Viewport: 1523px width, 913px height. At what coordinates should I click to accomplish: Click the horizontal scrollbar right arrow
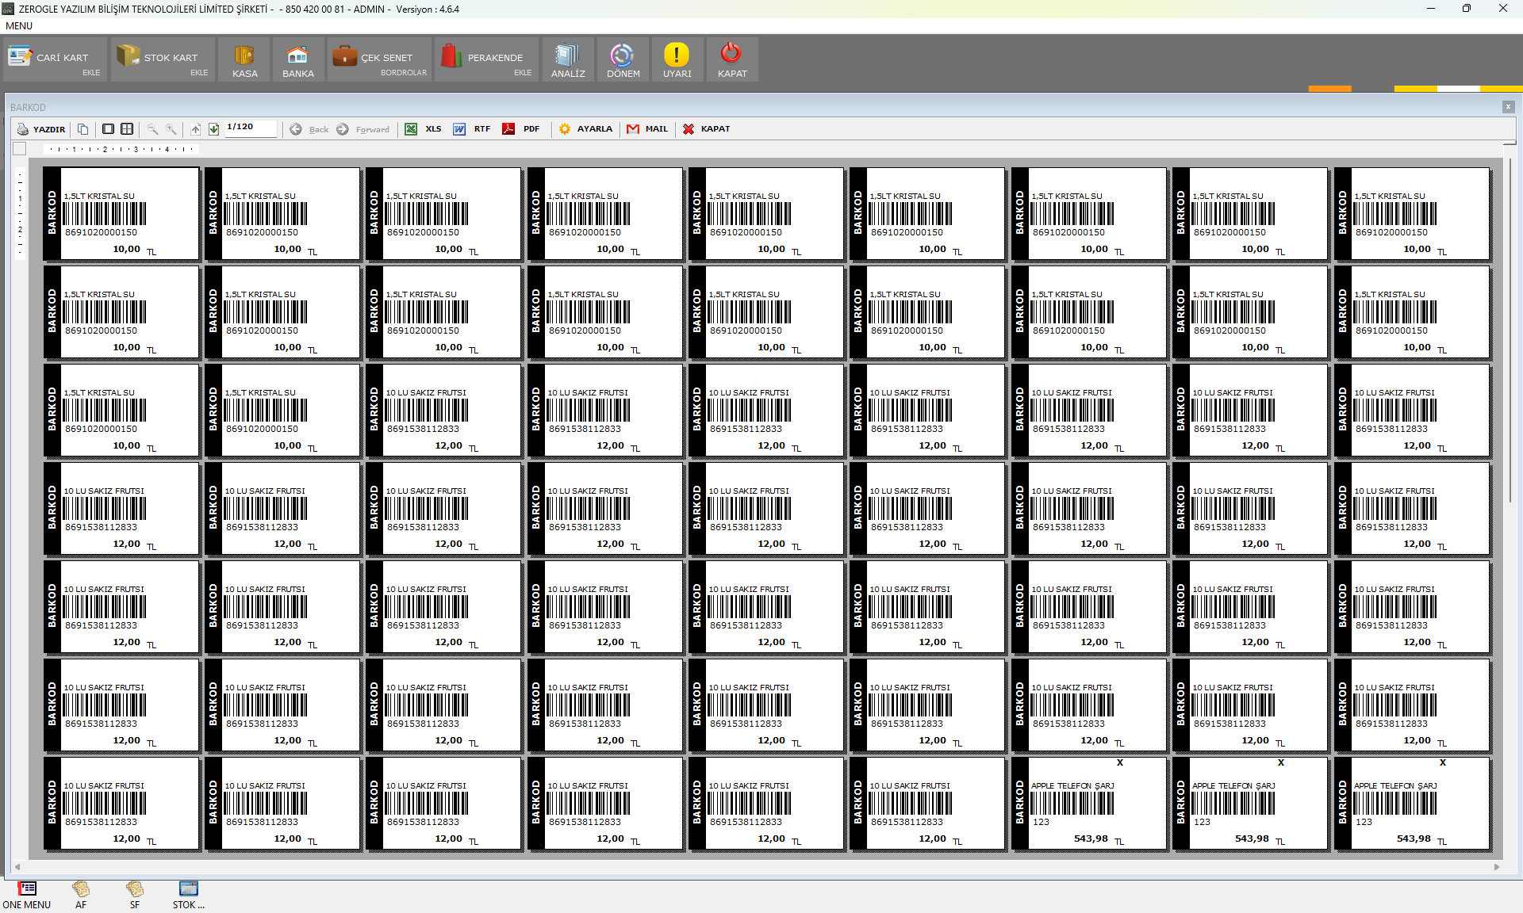click(x=1497, y=867)
